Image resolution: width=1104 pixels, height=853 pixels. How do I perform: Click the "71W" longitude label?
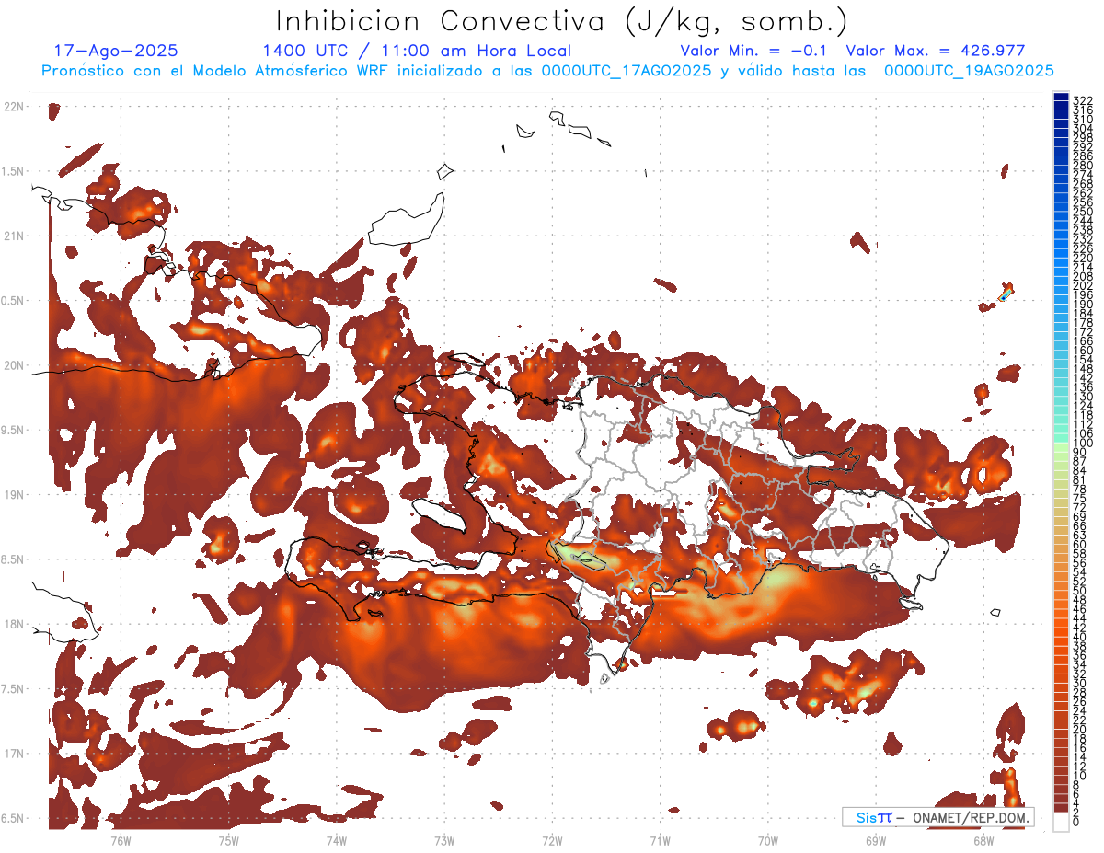660,841
